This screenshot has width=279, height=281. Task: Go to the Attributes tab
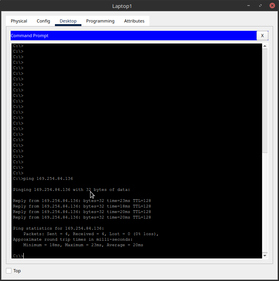click(x=134, y=21)
